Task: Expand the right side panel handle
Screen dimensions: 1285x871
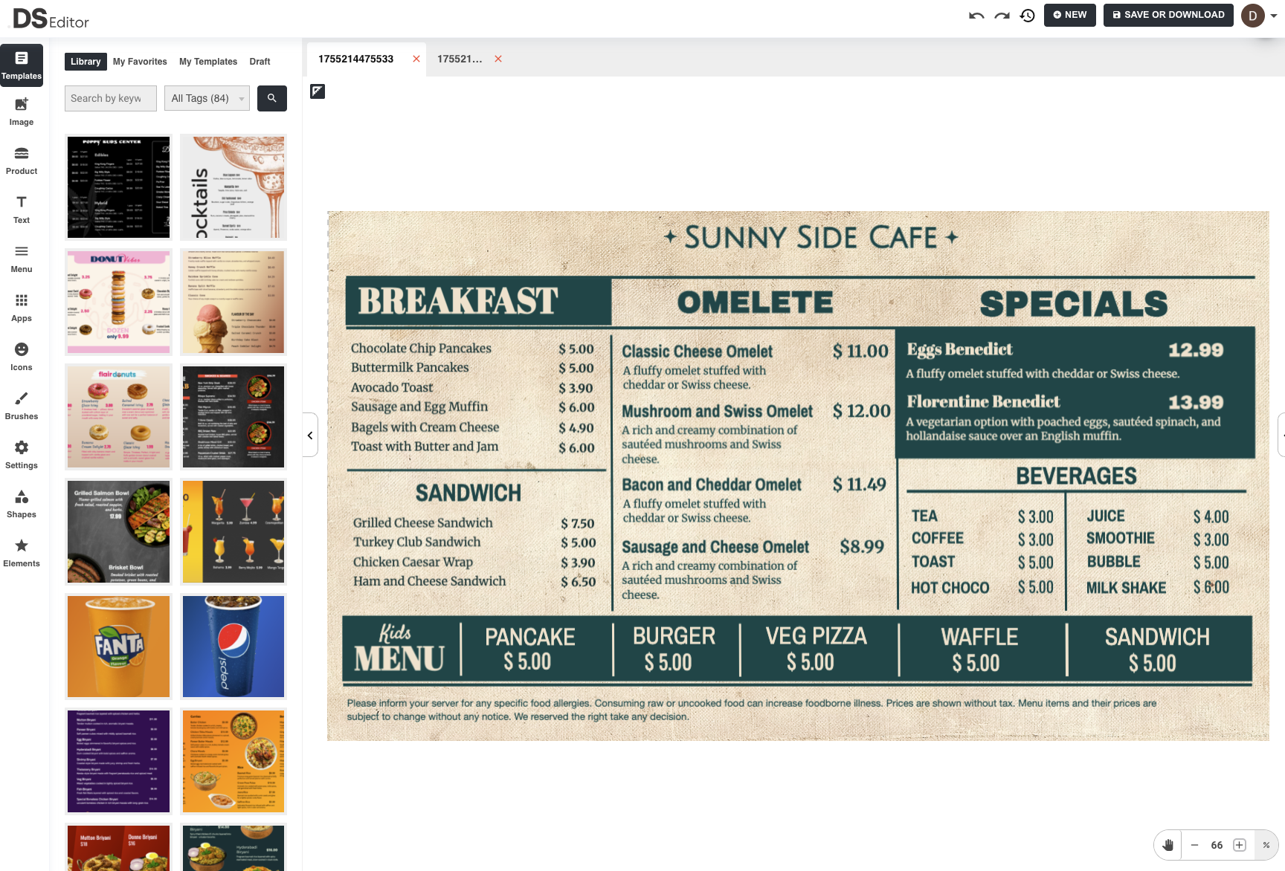Action: (x=1281, y=435)
